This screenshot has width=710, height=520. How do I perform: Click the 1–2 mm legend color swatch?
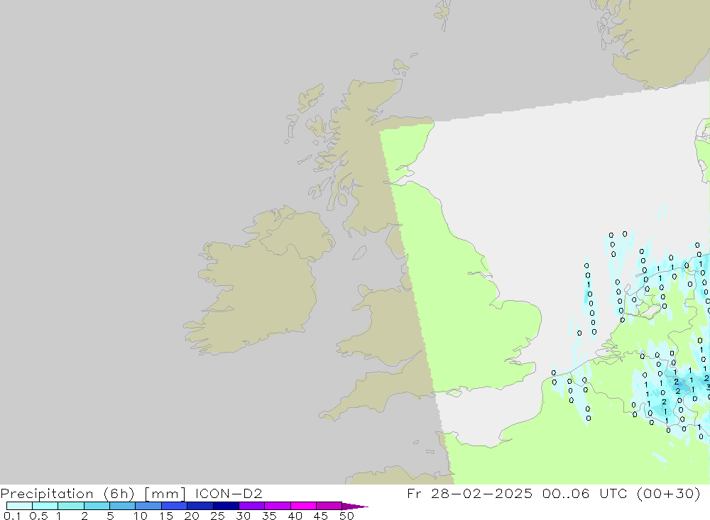click(71, 506)
